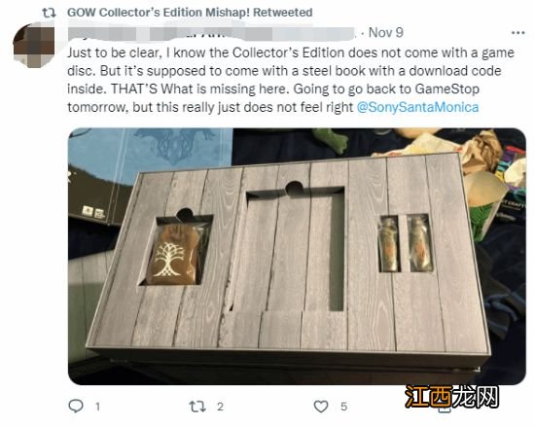Click the blurred author name
The image size is (535, 426).
coord(212,33)
